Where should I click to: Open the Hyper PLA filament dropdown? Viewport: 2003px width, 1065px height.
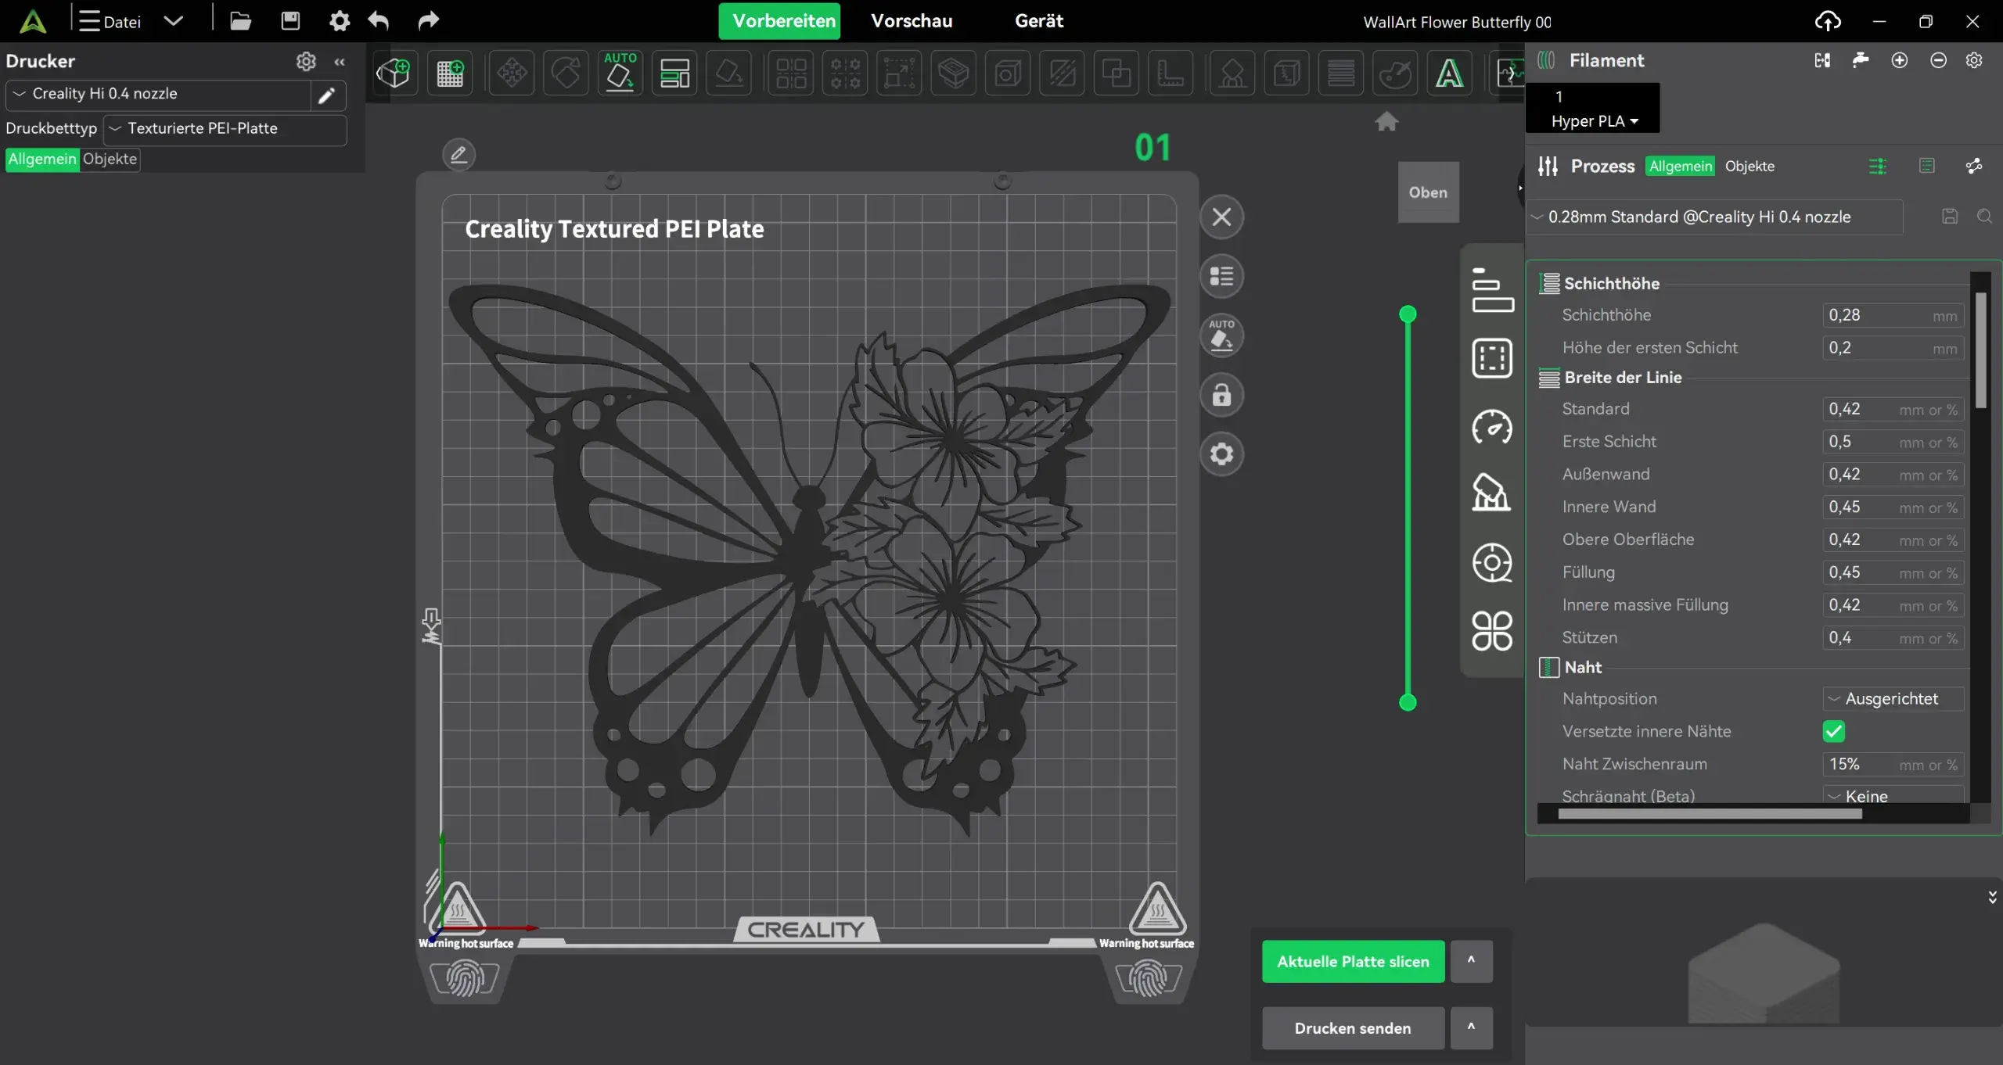coord(1594,121)
